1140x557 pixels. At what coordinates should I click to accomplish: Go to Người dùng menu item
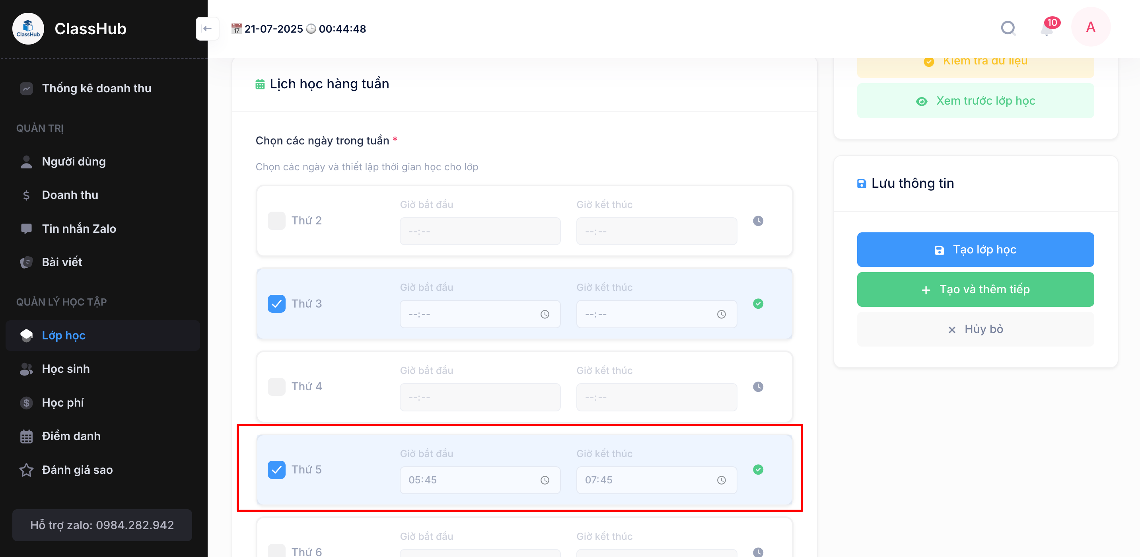pos(103,162)
